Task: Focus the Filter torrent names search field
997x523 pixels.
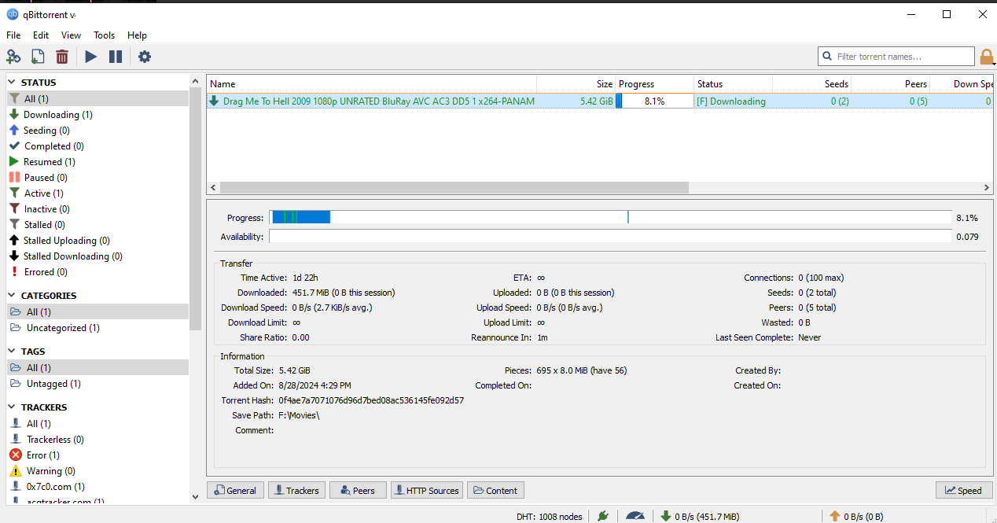Action: 896,57
